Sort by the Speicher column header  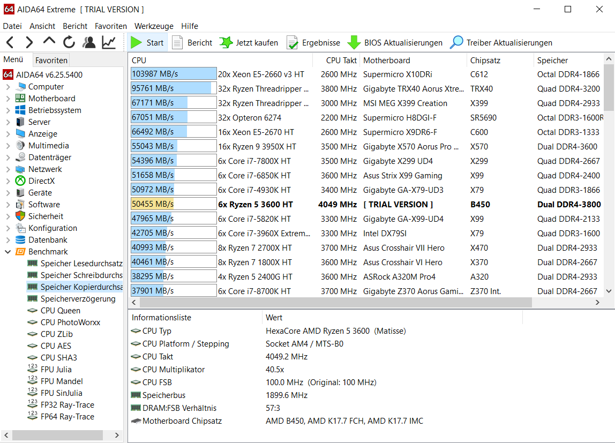tap(568, 61)
